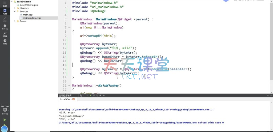The height and width of the screenshot is (132, 273).
Task: Switch to the Edit mode icon
Action: pyautogui.click(x=5, y=12)
